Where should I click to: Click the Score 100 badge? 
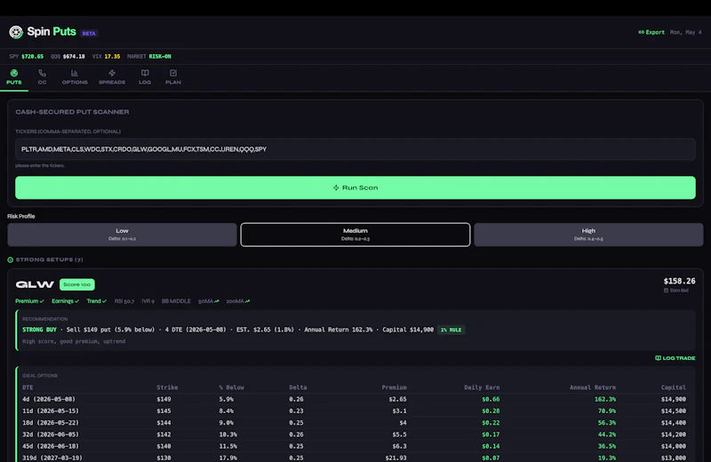(x=77, y=284)
